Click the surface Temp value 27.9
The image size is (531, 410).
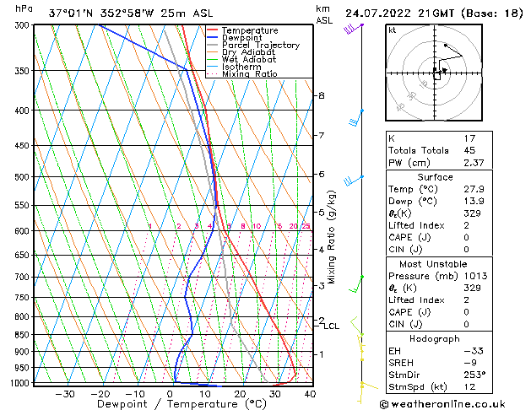(474, 189)
